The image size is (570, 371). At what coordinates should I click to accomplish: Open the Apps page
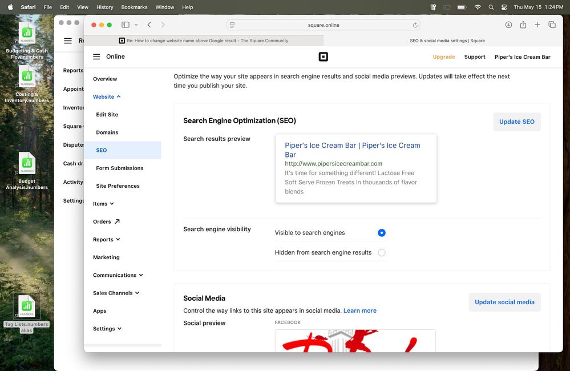click(x=100, y=310)
